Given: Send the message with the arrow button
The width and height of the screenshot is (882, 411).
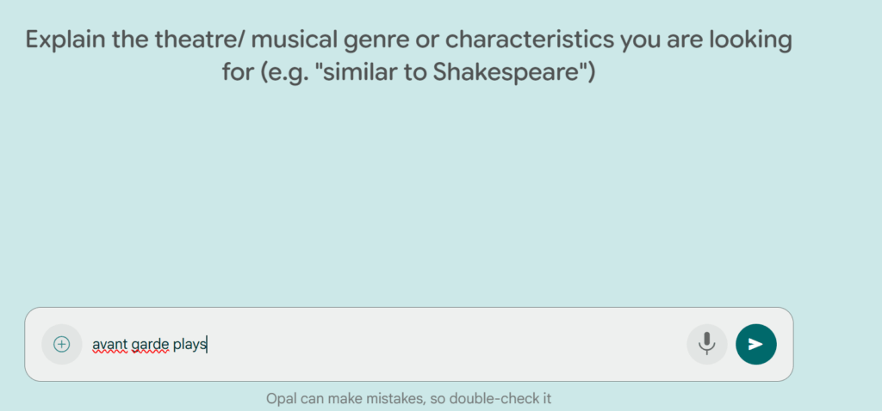Looking at the screenshot, I should point(756,344).
